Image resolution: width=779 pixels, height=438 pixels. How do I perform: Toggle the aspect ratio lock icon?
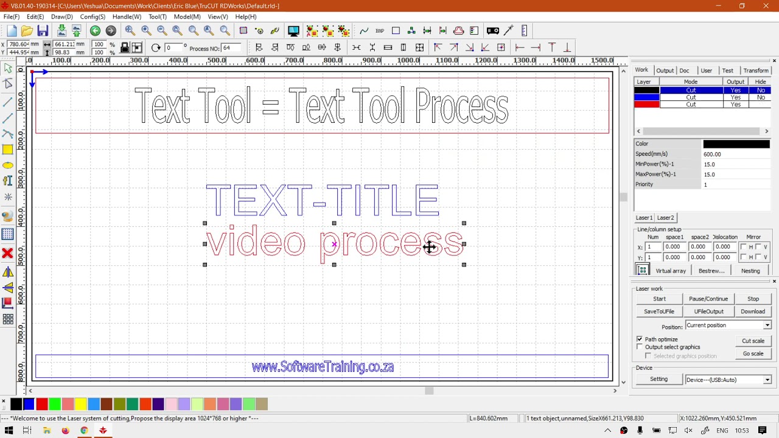[125, 48]
